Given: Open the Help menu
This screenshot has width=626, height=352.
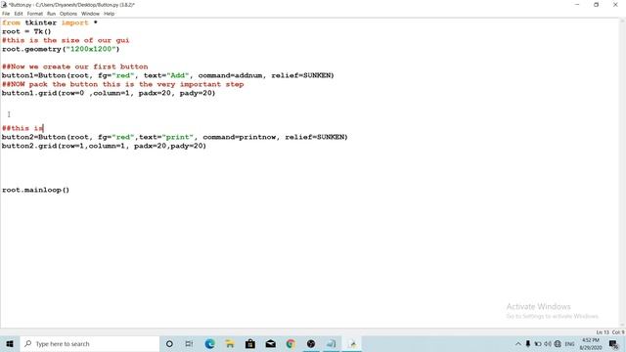Looking at the screenshot, I should 109,14.
